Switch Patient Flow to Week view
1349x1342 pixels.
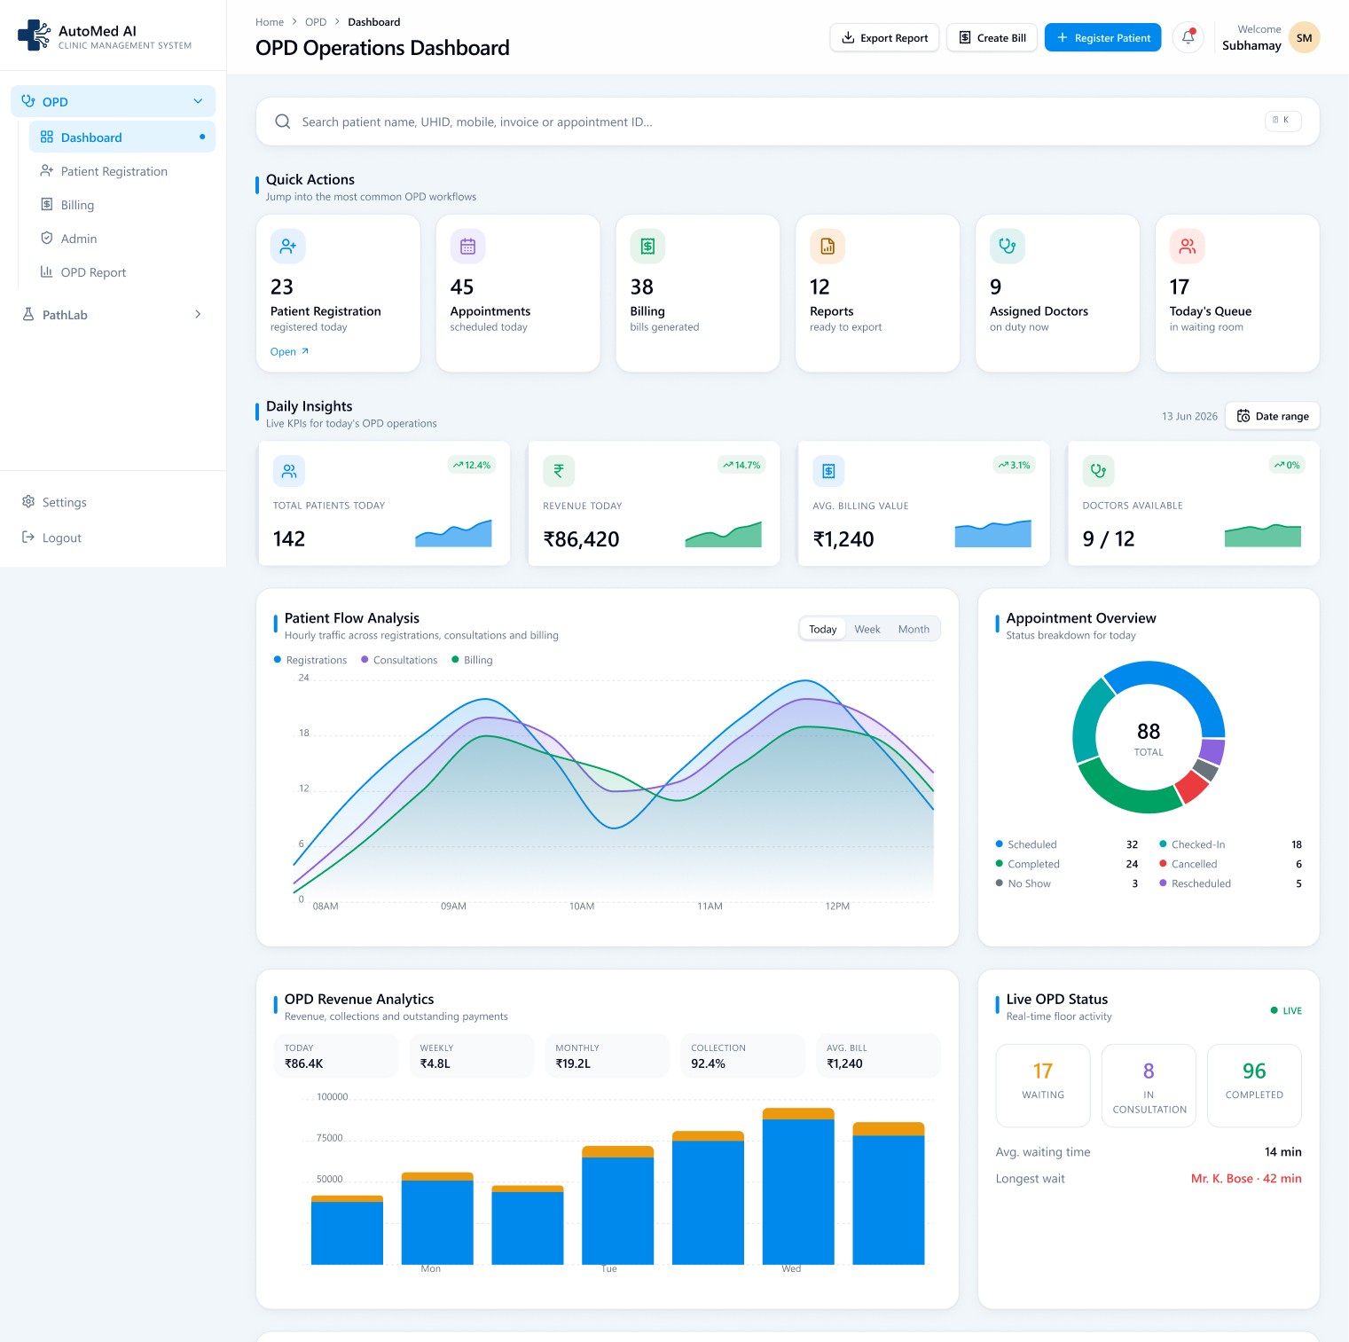tap(867, 629)
